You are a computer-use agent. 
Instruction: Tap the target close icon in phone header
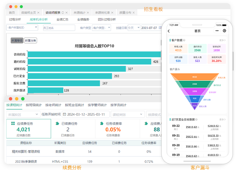tap(224, 31)
